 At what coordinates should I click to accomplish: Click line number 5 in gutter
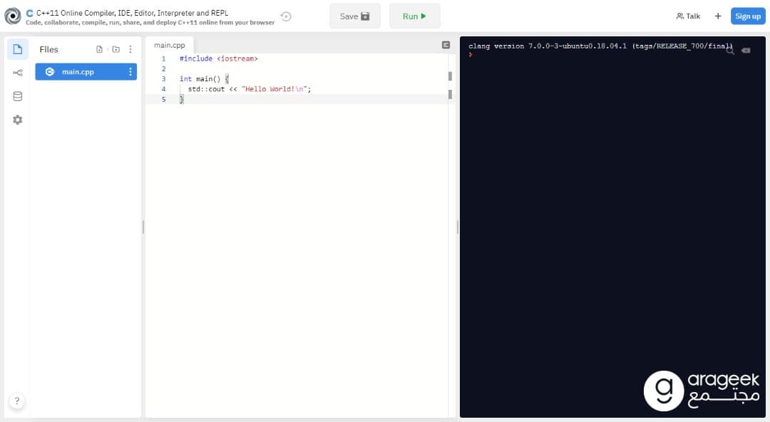tap(163, 99)
